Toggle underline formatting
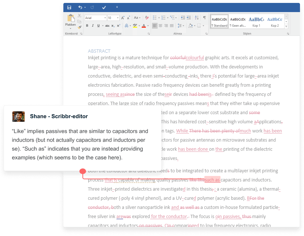 (98, 26)
